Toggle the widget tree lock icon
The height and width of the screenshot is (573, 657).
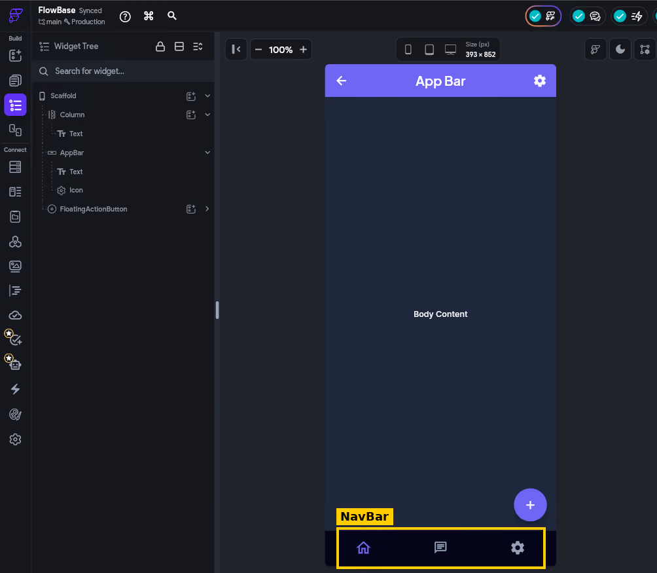[x=160, y=46]
